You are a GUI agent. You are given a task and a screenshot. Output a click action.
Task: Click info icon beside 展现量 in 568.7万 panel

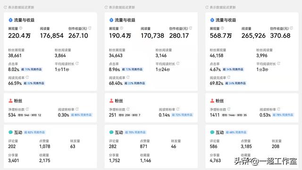pyautogui.click(x=222, y=28)
